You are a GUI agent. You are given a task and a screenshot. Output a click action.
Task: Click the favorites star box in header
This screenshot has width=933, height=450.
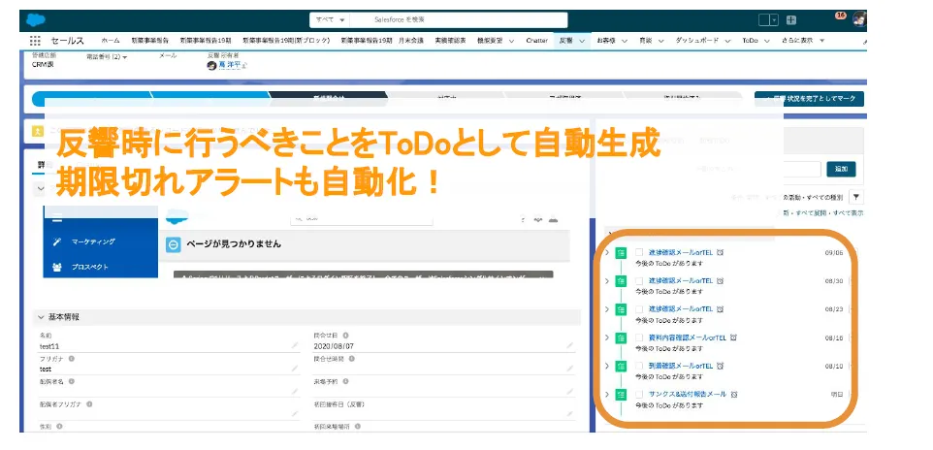pos(764,20)
